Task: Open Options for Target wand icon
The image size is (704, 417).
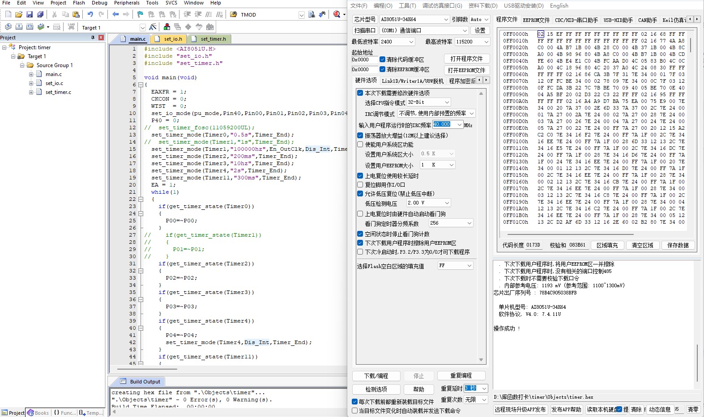Action: point(153,27)
